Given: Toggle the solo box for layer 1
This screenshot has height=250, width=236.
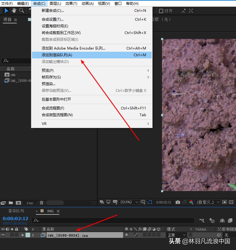Looking at the screenshot, I should [12, 235].
